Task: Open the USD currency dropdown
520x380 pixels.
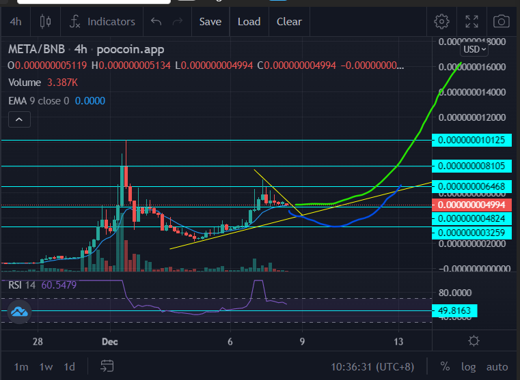Action: [474, 50]
